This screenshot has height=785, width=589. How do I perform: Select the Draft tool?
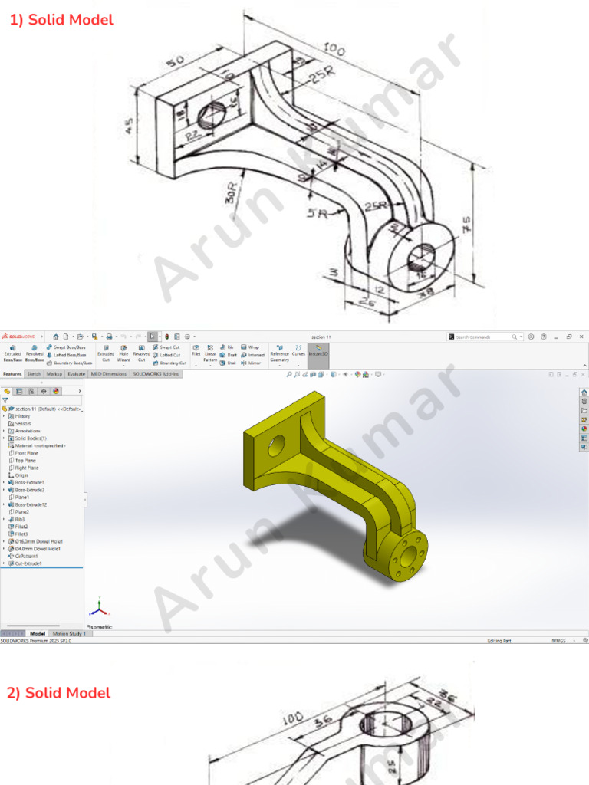228,355
